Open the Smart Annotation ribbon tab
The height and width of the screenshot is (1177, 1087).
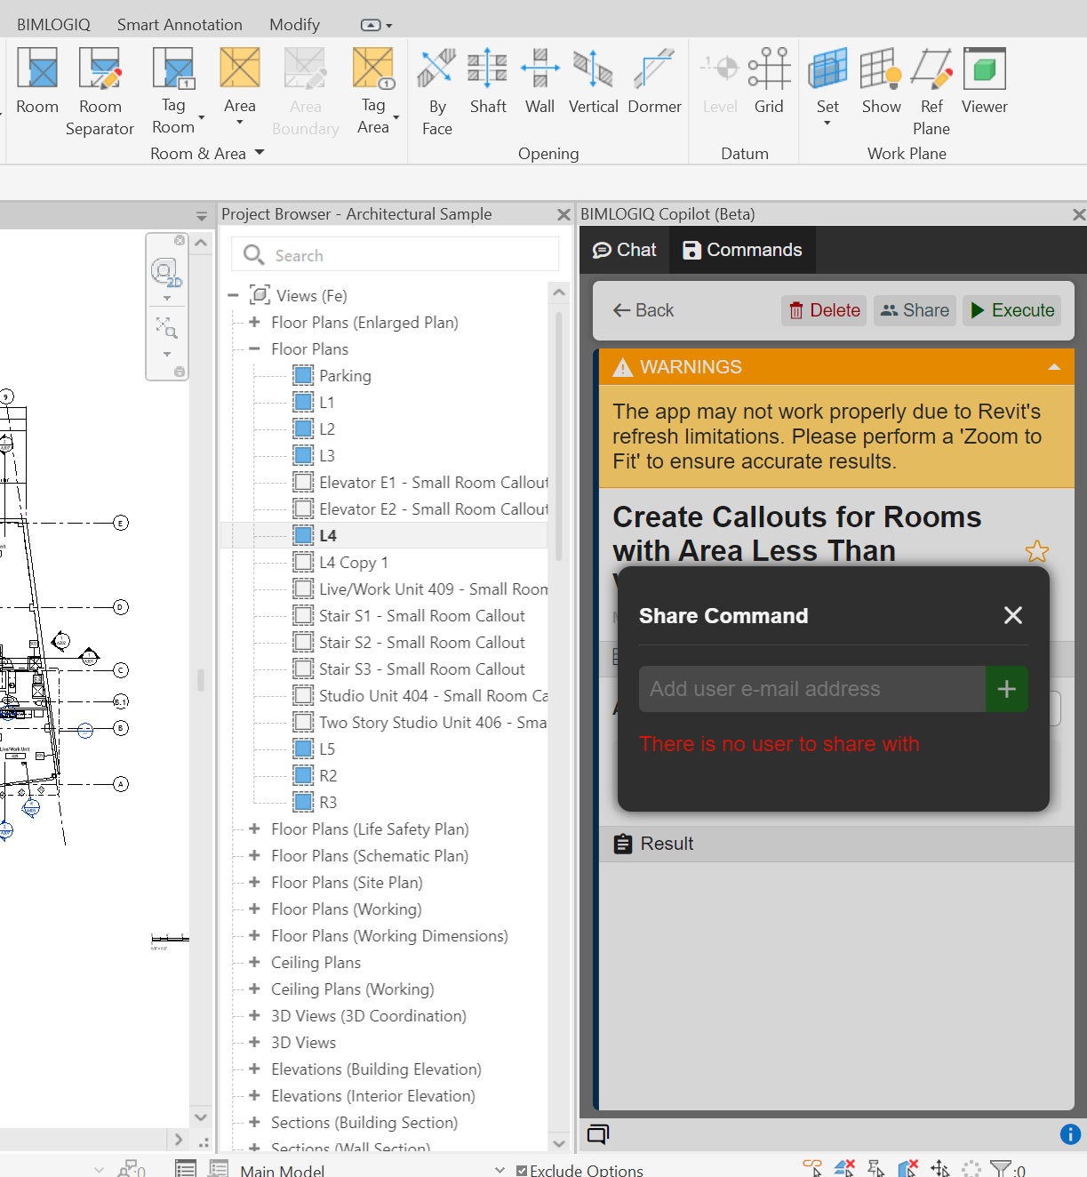pos(180,25)
